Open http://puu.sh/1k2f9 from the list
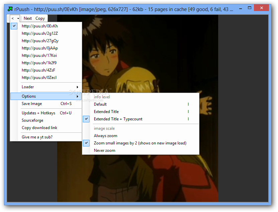Screen dimensions: 278x212 [x=46, y=63]
